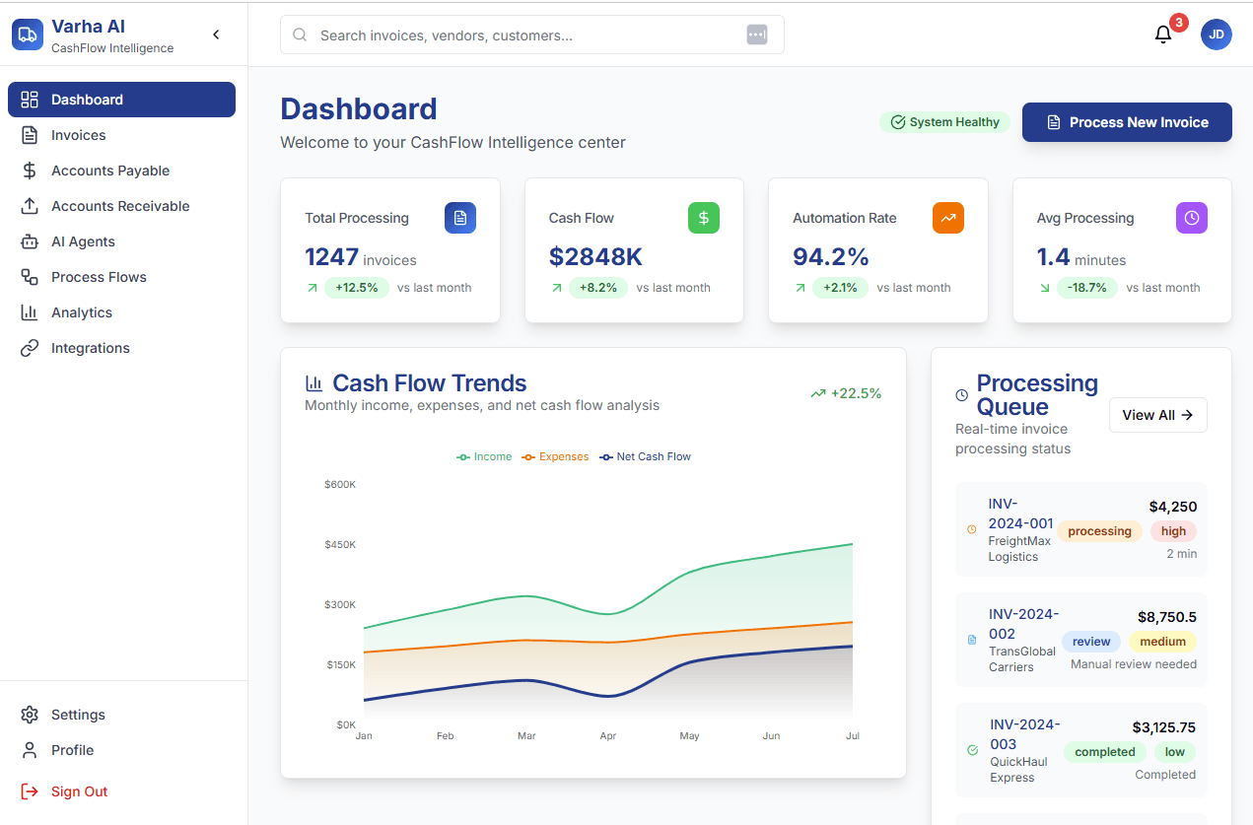This screenshot has width=1253, height=825.
Task: Open the Invoices menu item
Action: click(x=79, y=135)
